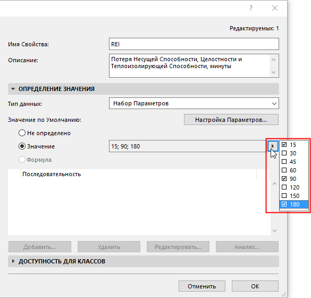Open the Тип данных dropdown

(194, 103)
